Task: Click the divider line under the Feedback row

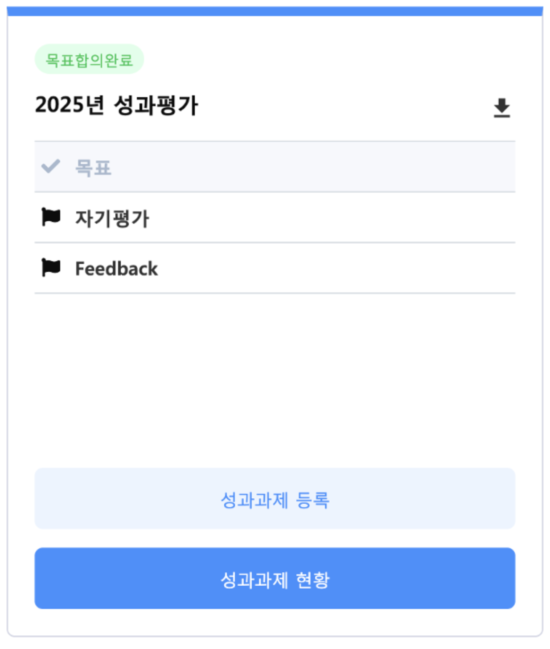Action: point(275,293)
